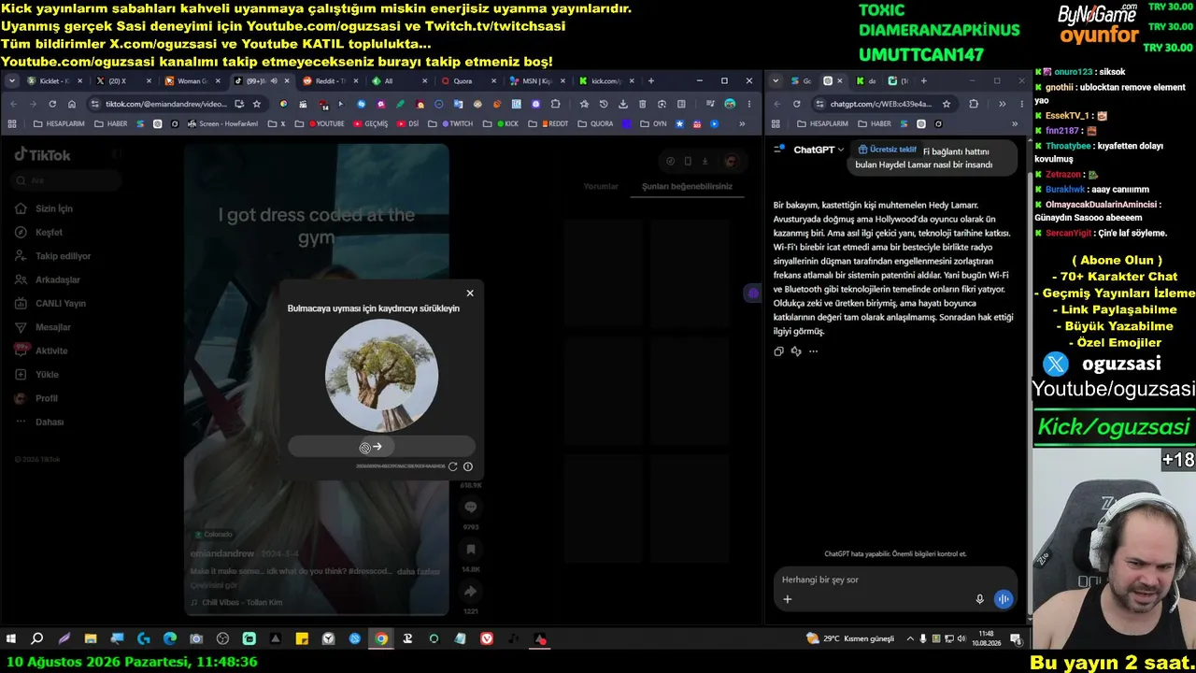Open QUORA bookmark folder

point(595,123)
